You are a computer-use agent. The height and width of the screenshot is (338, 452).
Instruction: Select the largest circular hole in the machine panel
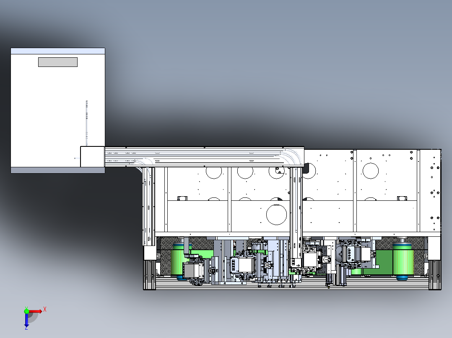[276, 215]
